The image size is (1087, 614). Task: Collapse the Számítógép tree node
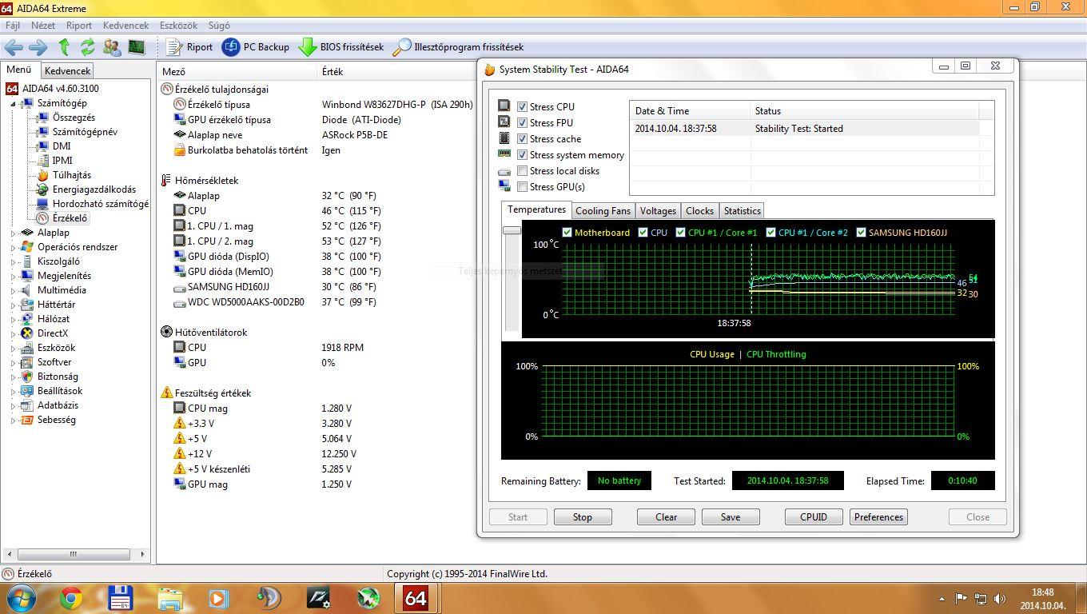(14, 104)
